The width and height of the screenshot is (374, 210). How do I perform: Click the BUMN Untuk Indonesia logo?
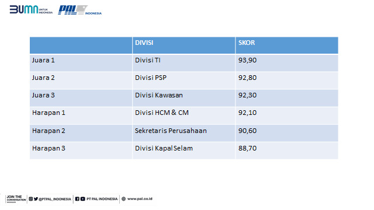point(31,9)
